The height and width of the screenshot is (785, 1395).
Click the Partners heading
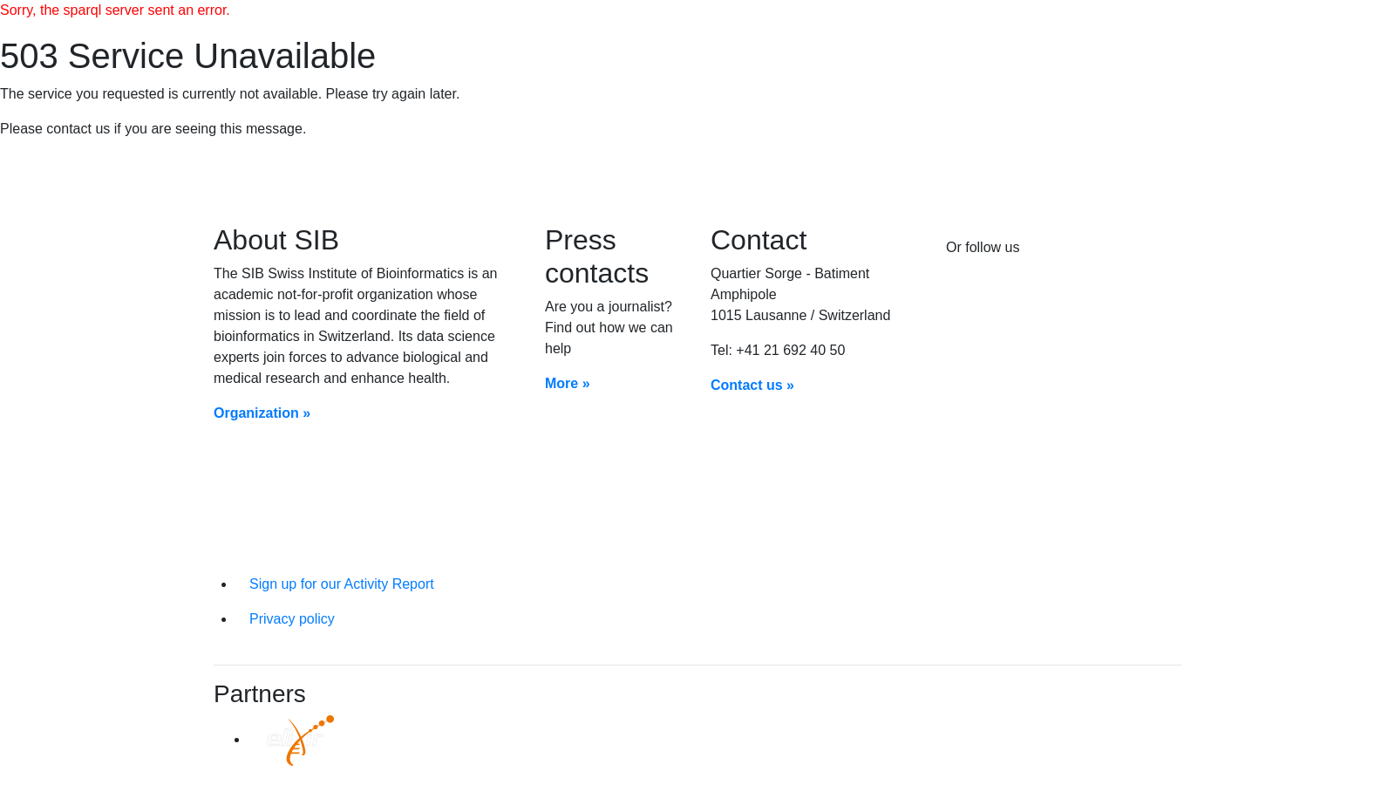click(259, 694)
